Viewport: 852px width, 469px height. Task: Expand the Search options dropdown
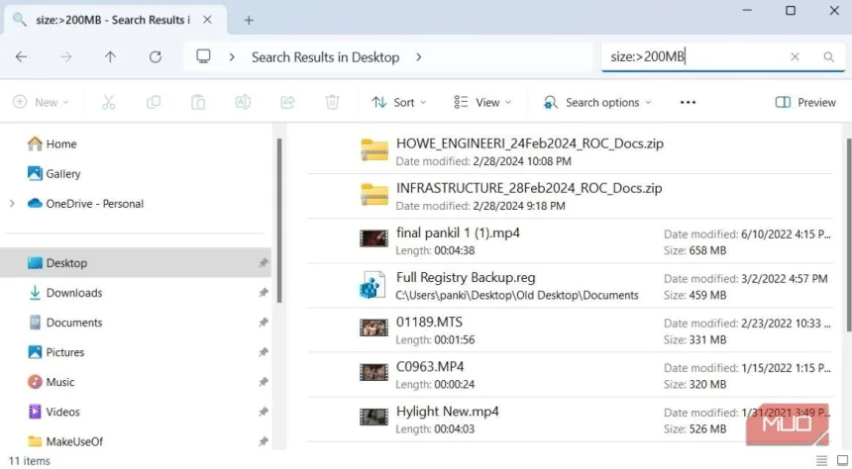click(x=597, y=102)
